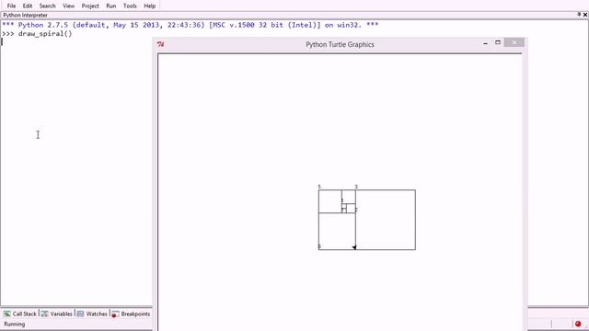The width and height of the screenshot is (589, 331).
Task: Click the Watches tab icon
Action: [80, 314]
